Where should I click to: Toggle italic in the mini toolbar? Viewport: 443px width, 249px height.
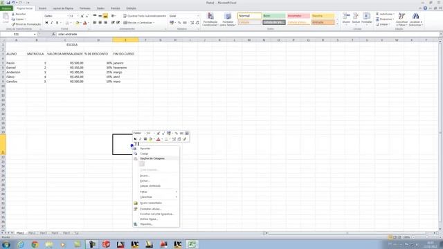(x=140, y=139)
